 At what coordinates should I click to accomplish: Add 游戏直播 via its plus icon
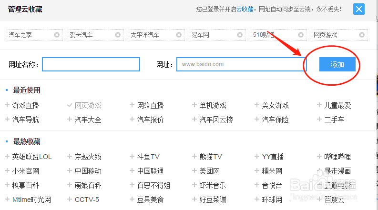tap(7, 105)
